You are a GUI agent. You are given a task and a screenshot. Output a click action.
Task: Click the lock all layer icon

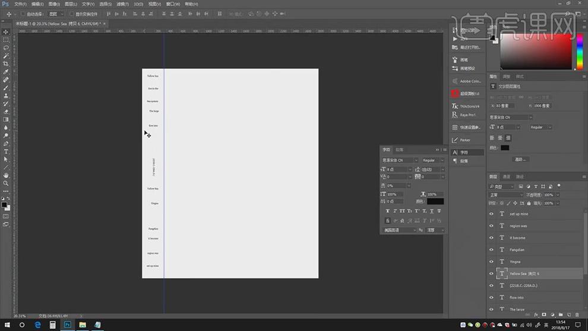click(529, 203)
